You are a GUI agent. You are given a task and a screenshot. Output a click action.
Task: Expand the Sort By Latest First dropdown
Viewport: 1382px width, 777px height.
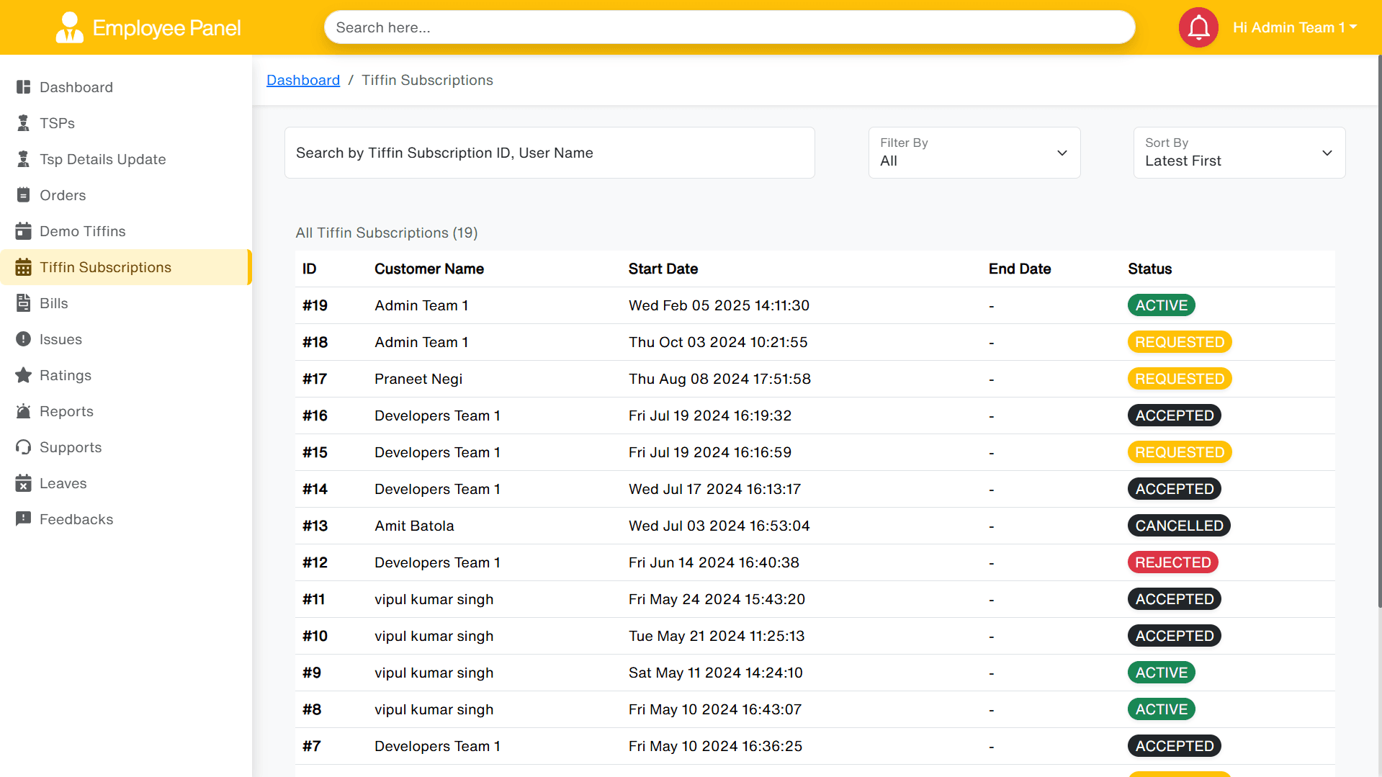tap(1239, 153)
